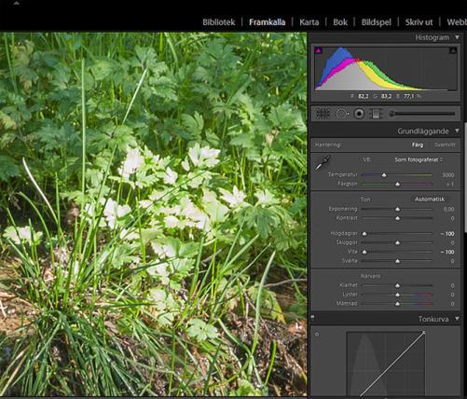Click the Automatisk tone button
This screenshot has height=399, width=467.
click(x=430, y=199)
